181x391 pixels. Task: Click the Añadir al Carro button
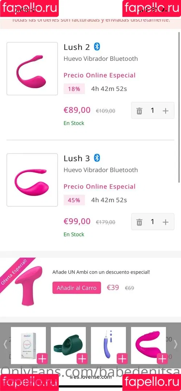pyautogui.click(x=77, y=288)
